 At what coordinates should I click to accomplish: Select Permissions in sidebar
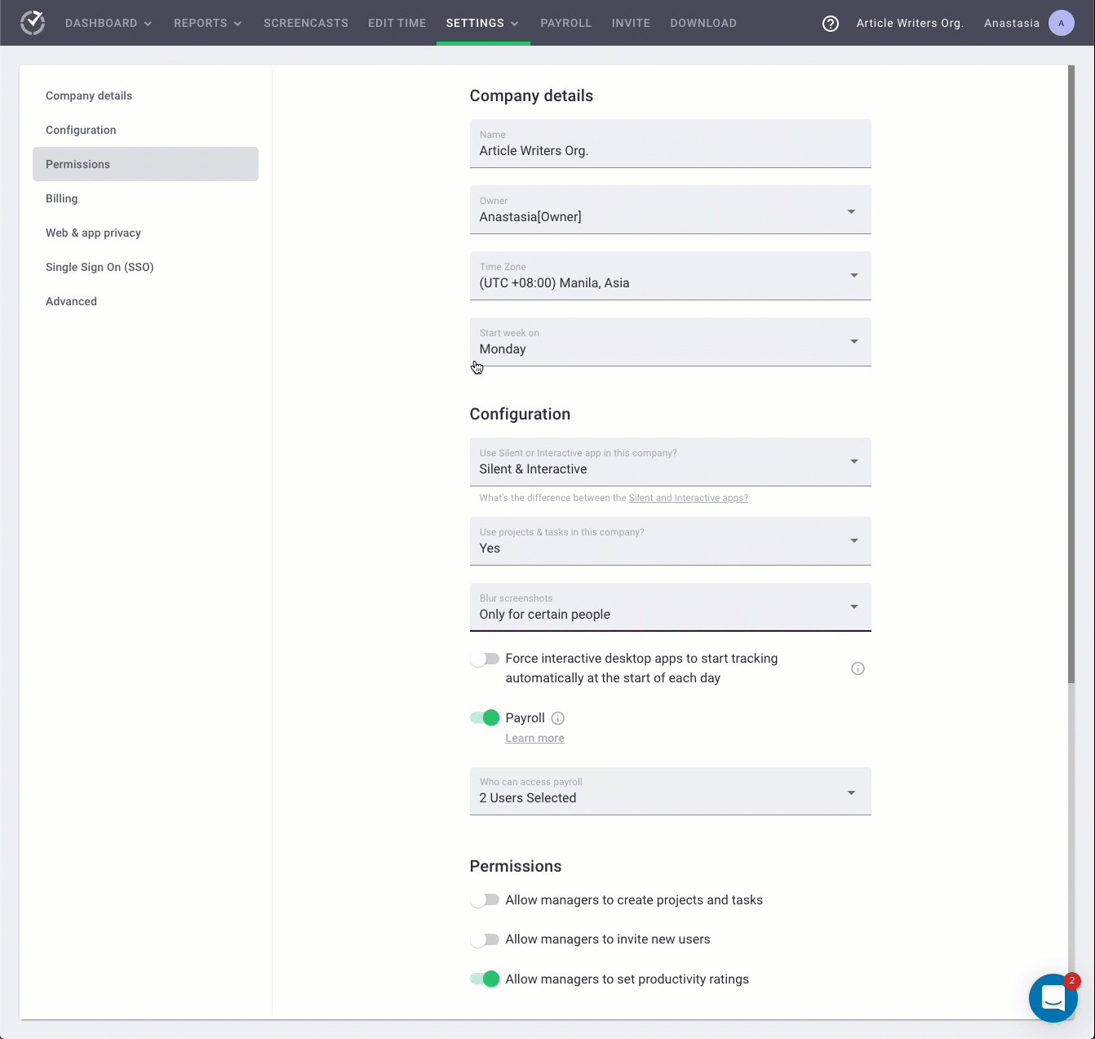tap(145, 164)
